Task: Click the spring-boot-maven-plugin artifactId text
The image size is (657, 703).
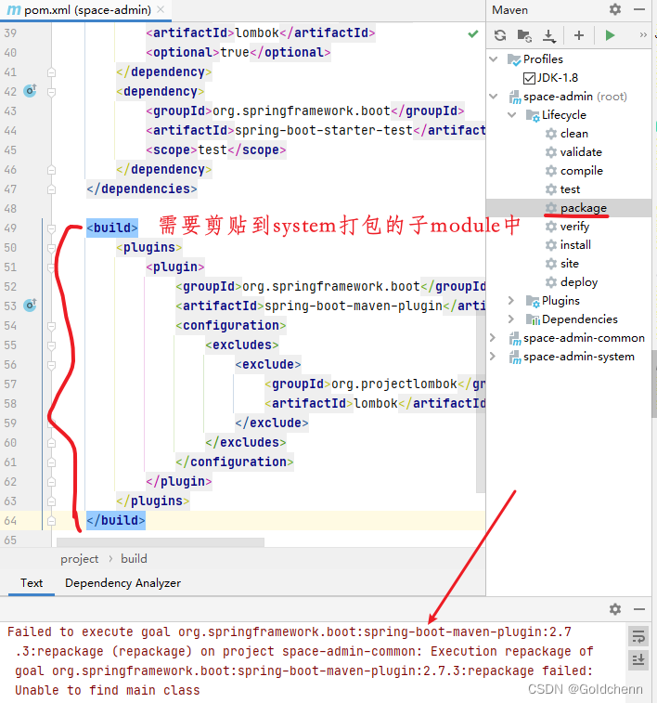Action: [354, 306]
